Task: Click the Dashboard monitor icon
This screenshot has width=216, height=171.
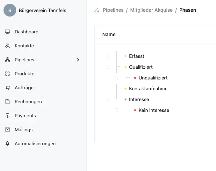Action: (x=8, y=32)
